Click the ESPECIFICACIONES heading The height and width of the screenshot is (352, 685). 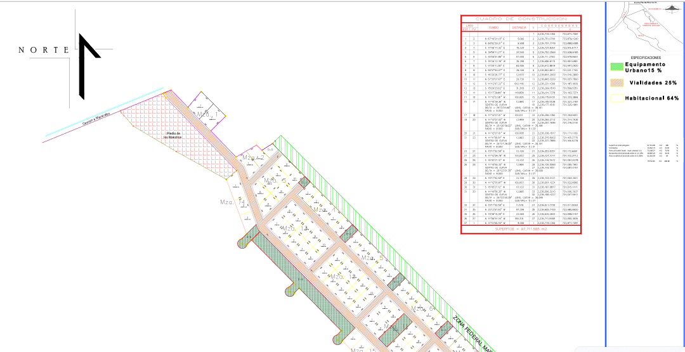click(646, 58)
